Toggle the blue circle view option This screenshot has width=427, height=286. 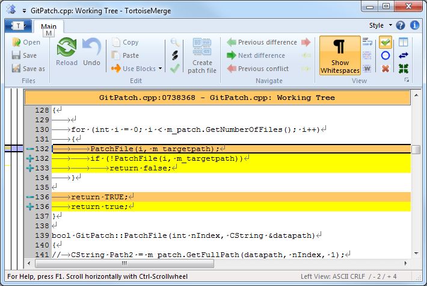[386, 55]
